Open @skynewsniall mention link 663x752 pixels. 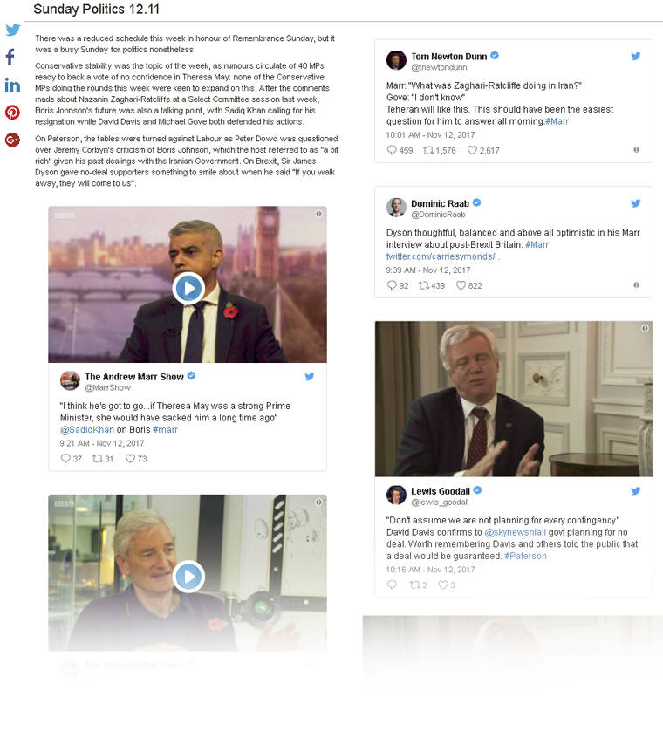516,532
